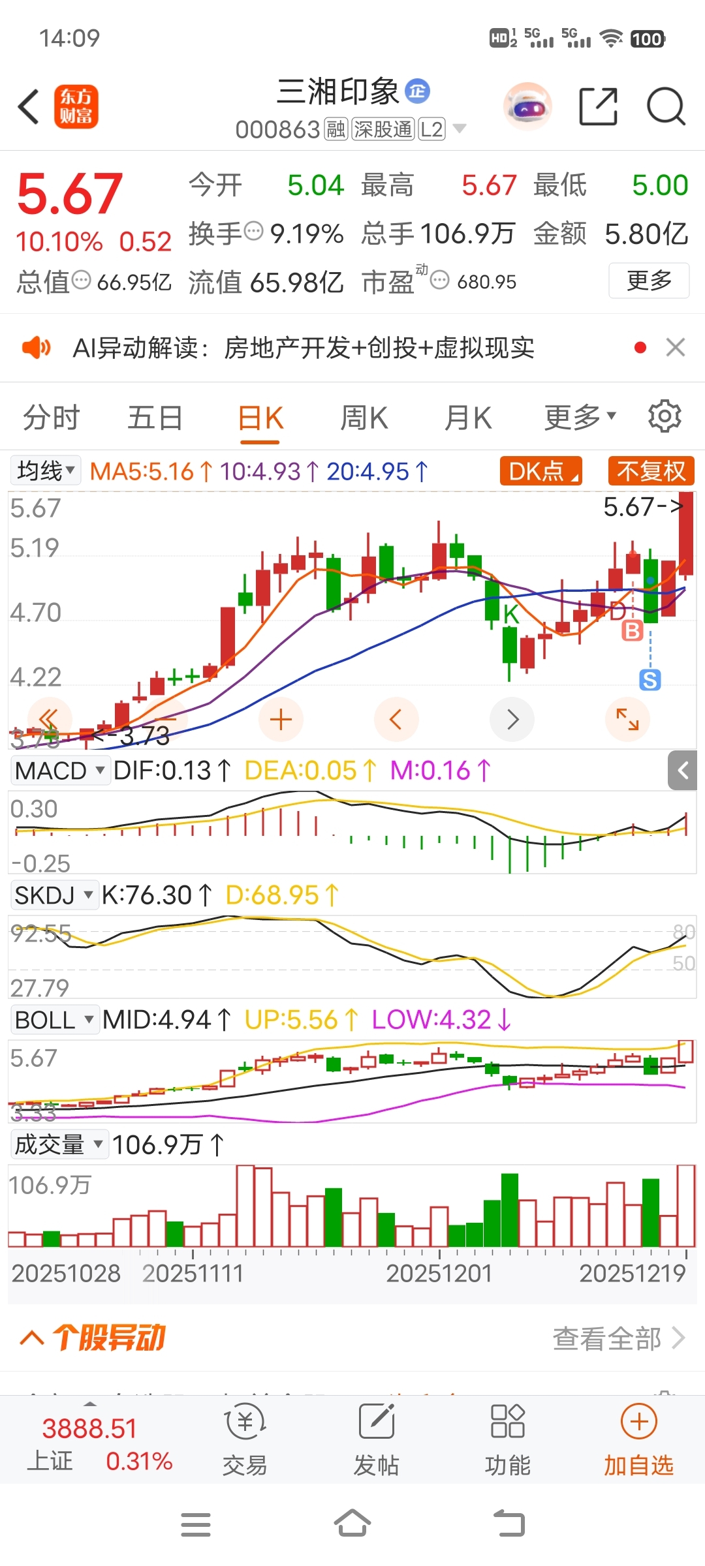Tap Android home navigation button
This screenshot has height=1566, width=705.
[x=352, y=1524]
